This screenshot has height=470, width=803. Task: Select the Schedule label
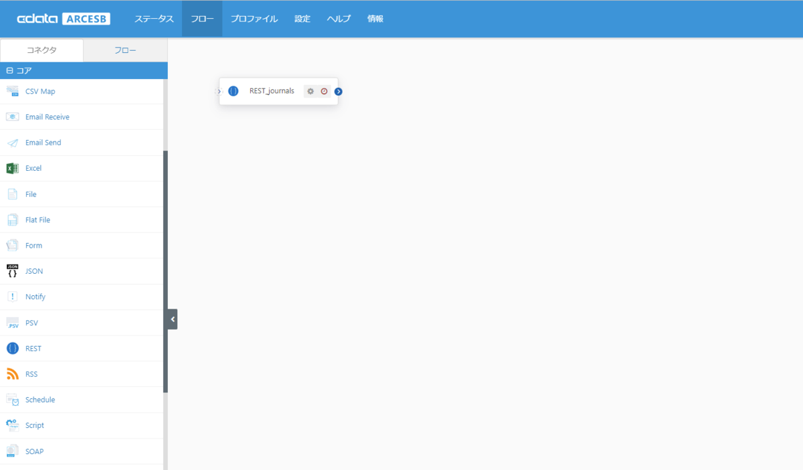pyautogui.click(x=40, y=400)
